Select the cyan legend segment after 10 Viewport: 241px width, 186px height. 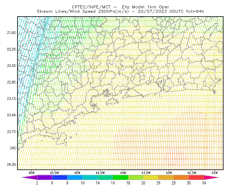[x=90, y=177]
